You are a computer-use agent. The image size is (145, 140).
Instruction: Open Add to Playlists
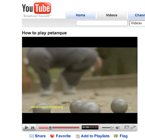[95, 136]
